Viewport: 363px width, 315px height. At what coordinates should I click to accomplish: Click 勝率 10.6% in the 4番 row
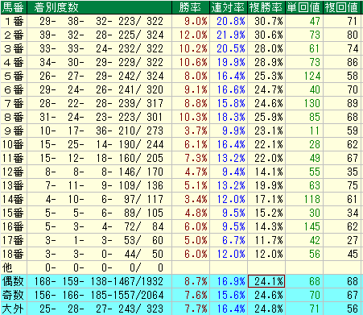(191, 62)
